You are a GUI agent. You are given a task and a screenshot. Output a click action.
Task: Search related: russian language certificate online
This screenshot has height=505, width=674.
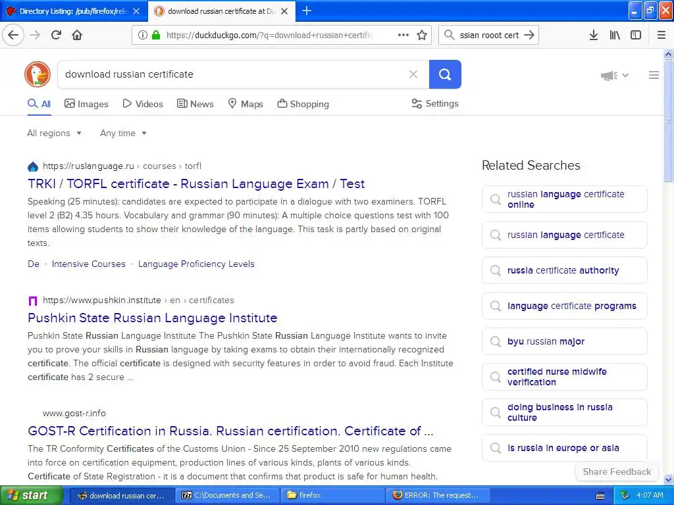click(564, 199)
